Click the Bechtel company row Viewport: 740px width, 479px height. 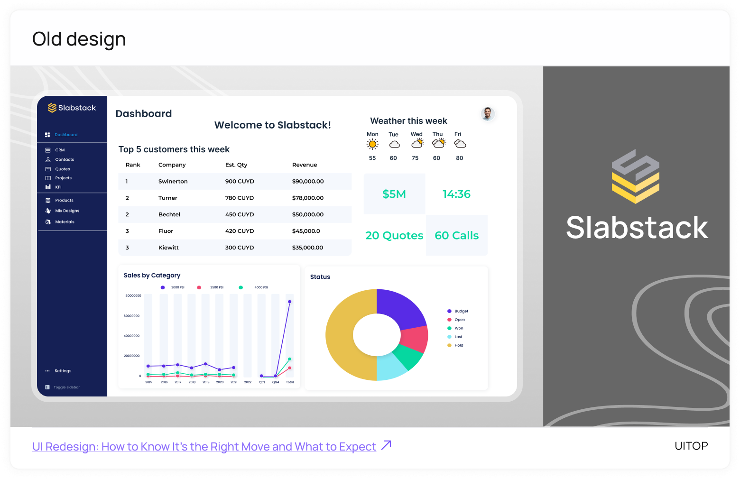[x=235, y=214]
